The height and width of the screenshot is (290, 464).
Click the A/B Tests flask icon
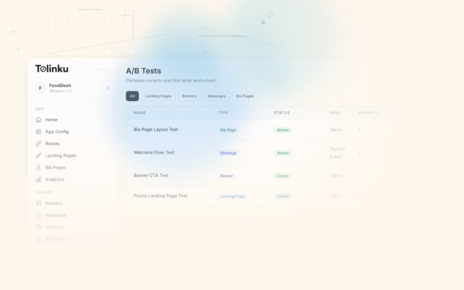click(39, 239)
